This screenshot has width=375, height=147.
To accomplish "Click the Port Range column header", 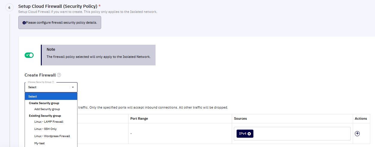I will point(139,118).
